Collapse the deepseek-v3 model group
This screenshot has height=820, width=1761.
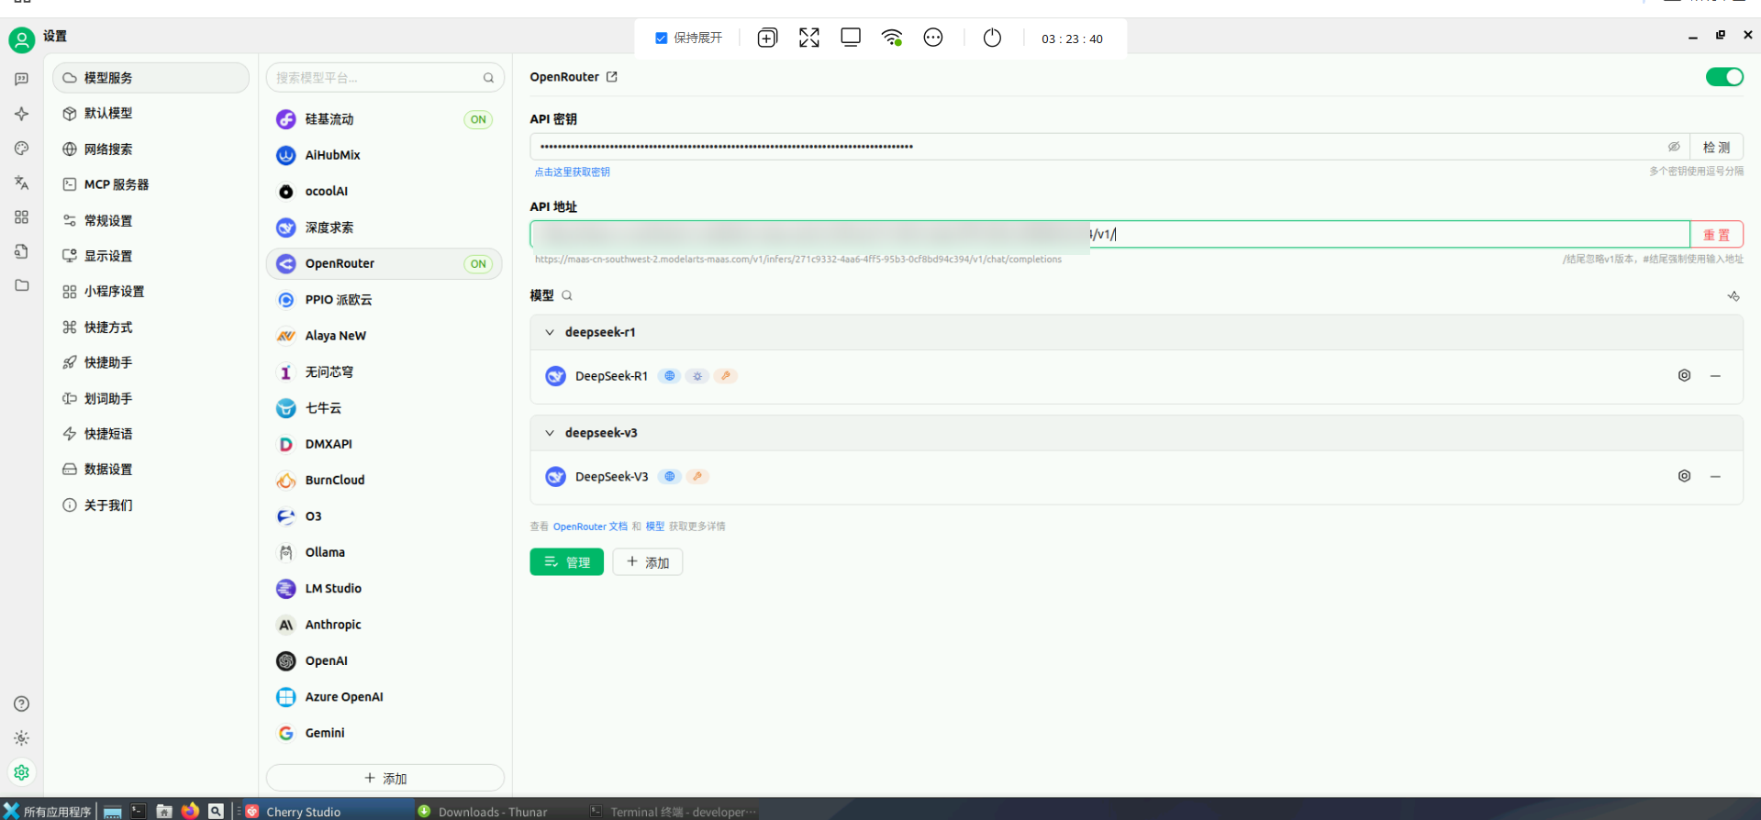(550, 433)
